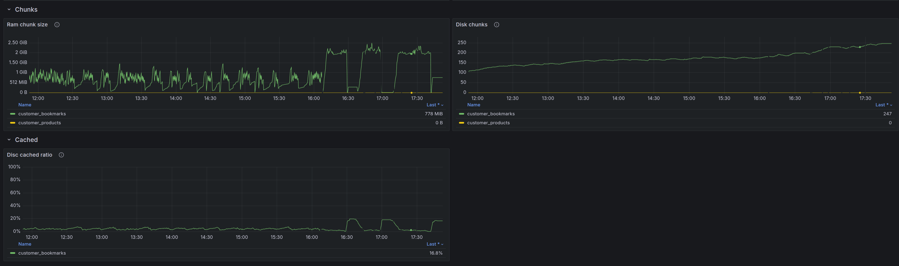Screen dimensions: 899x266
Task: Toggle customer_bookmarks series in Ram chunk size
Action: click(42, 114)
